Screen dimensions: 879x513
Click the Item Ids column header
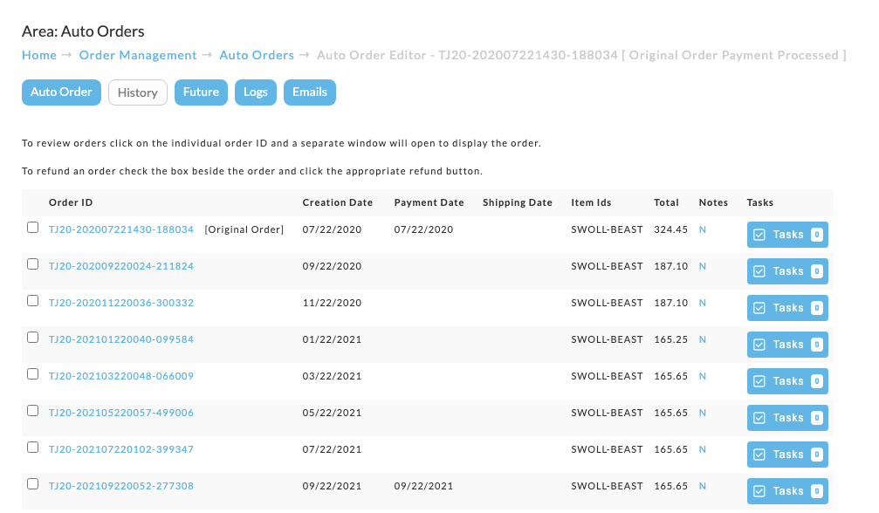(591, 202)
